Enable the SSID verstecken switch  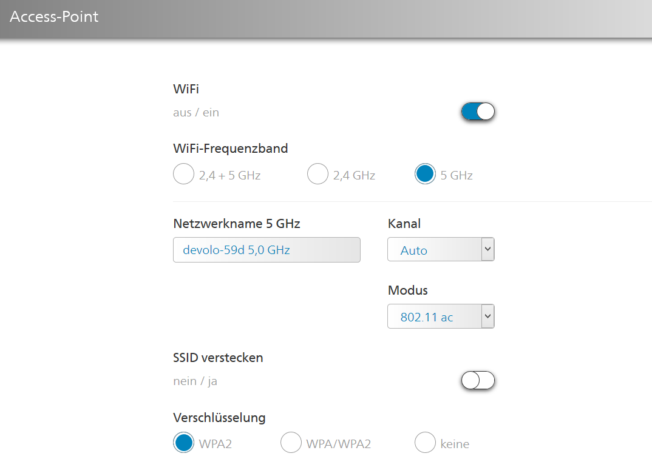point(478,380)
